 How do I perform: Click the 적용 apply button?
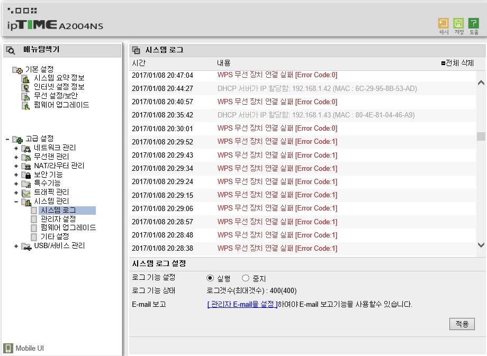tap(462, 324)
